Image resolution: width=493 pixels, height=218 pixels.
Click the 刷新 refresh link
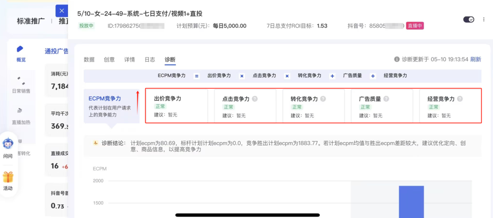click(476, 59)
